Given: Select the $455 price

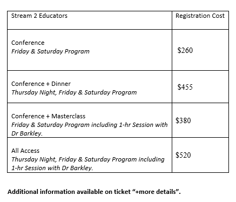Looking at the screenshot, I should click(x=185, y=87).
